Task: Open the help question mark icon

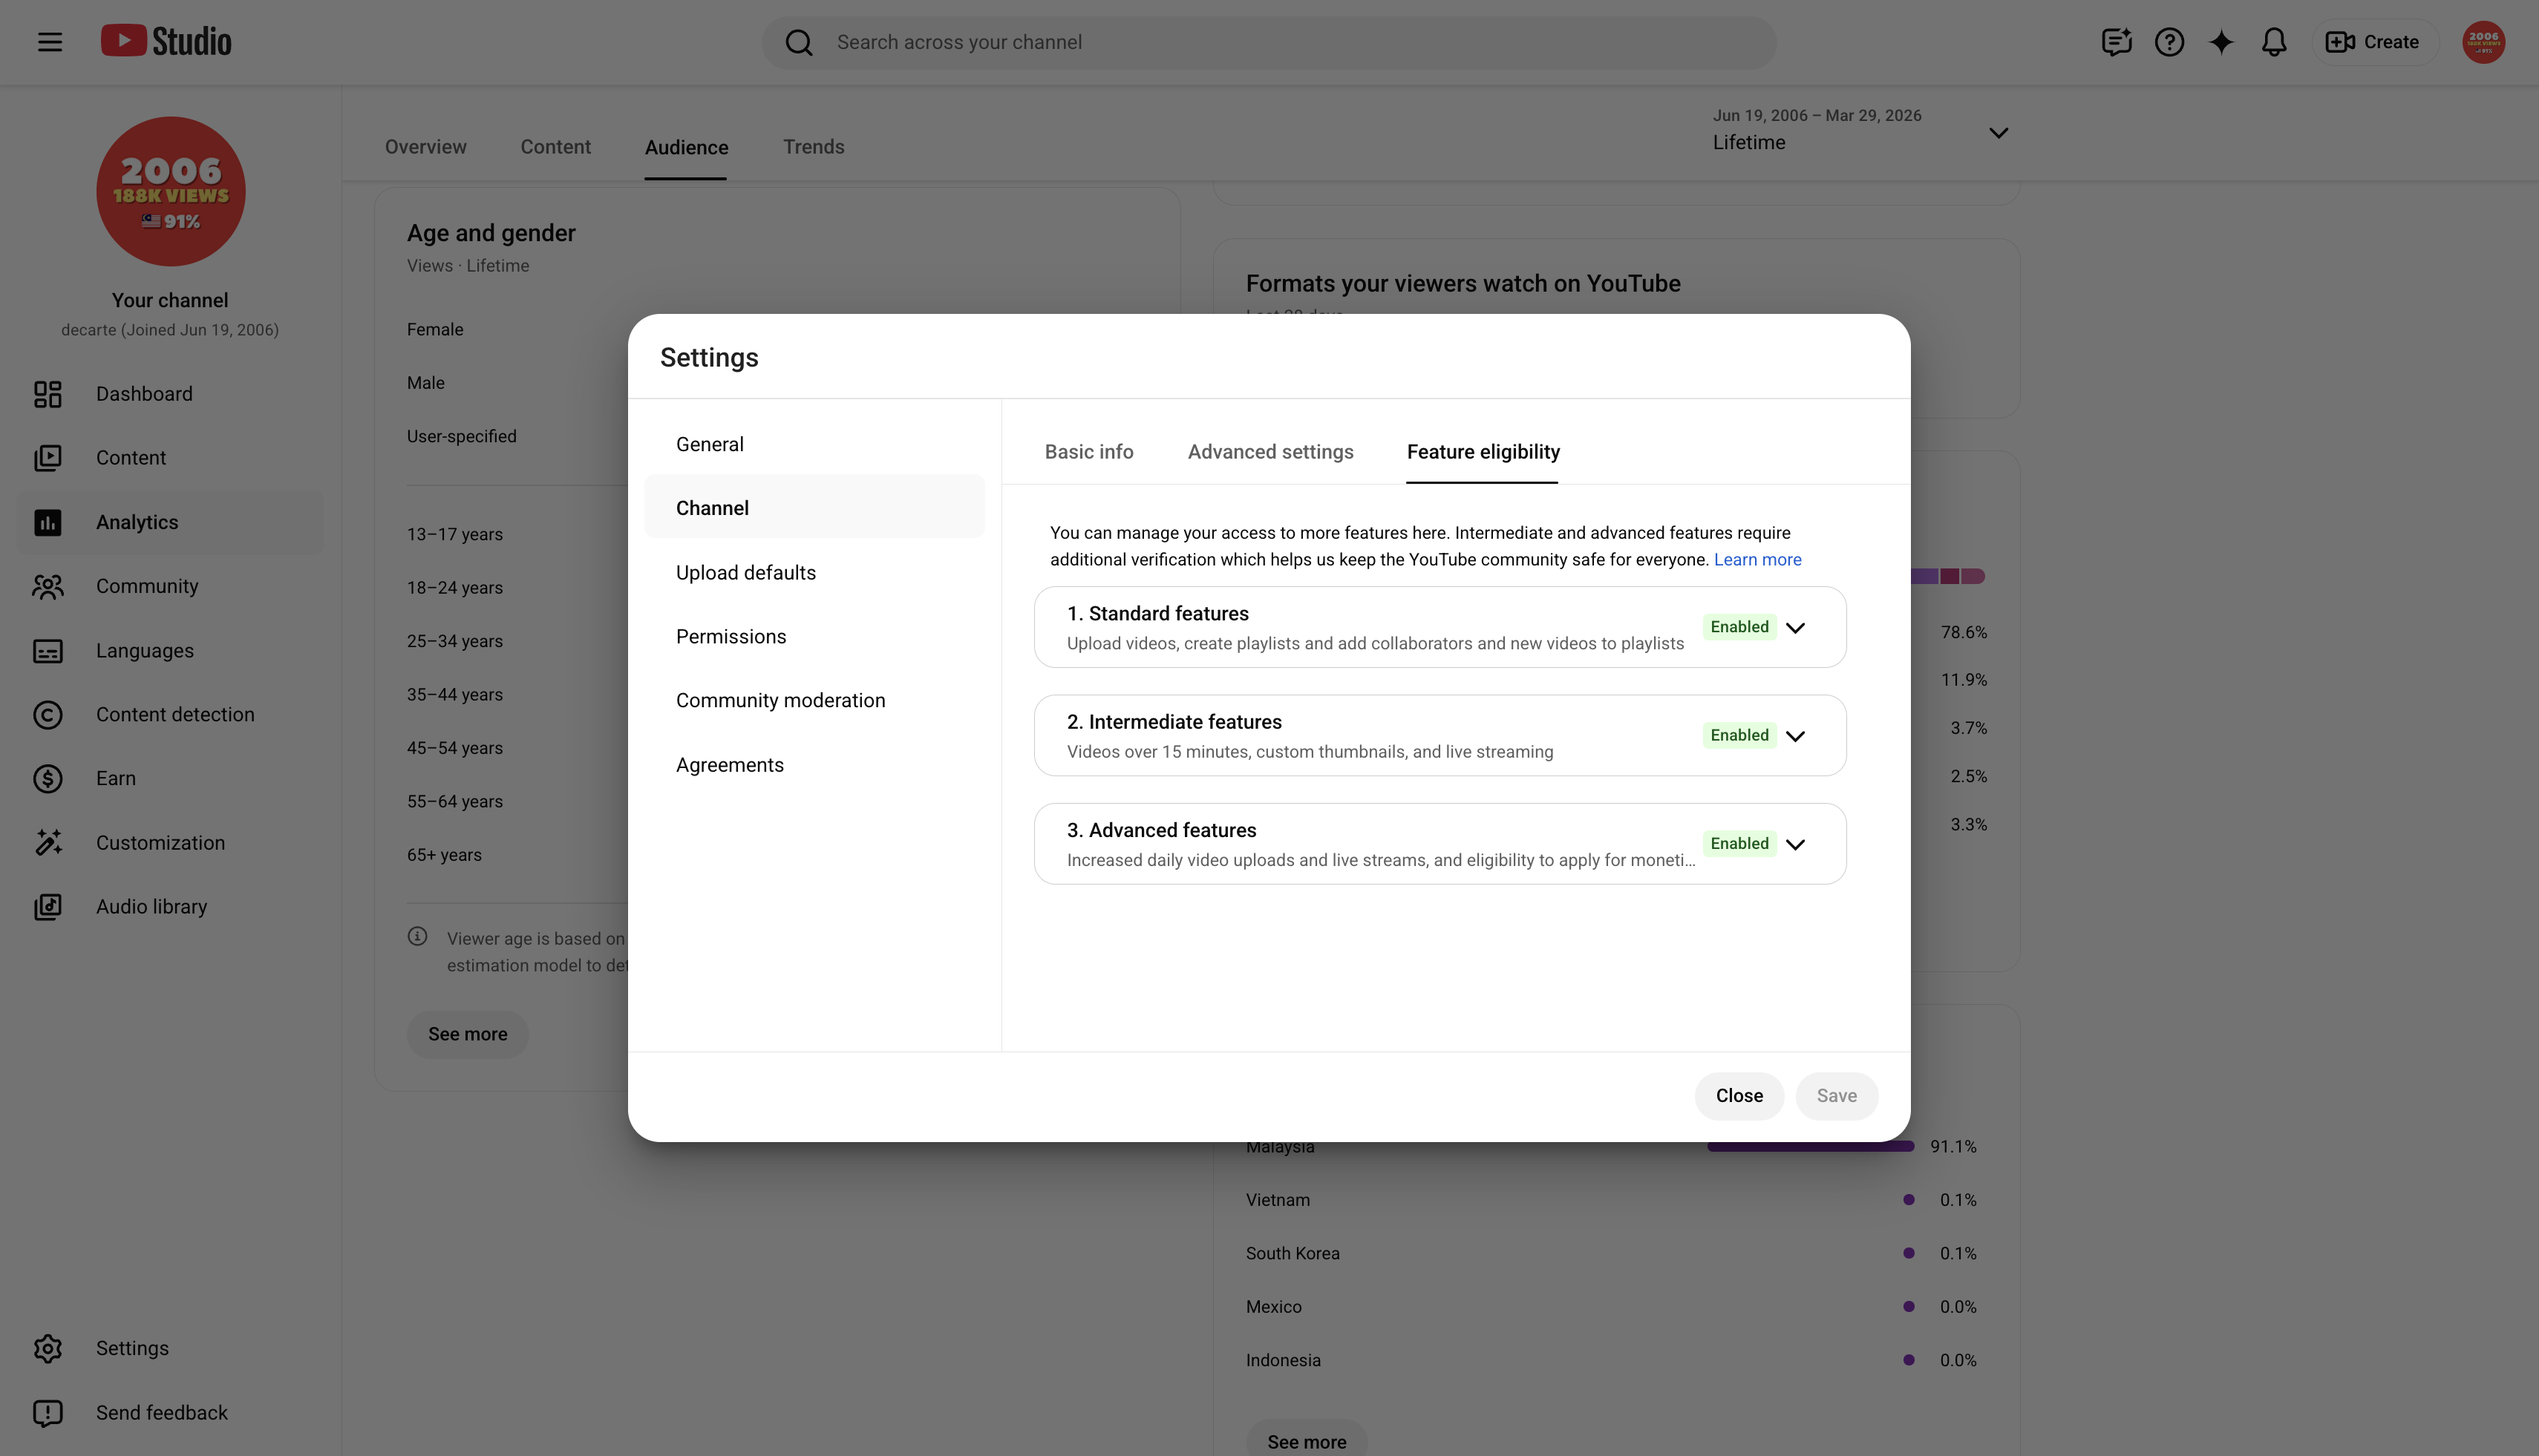Action: tap(2169, 42)
